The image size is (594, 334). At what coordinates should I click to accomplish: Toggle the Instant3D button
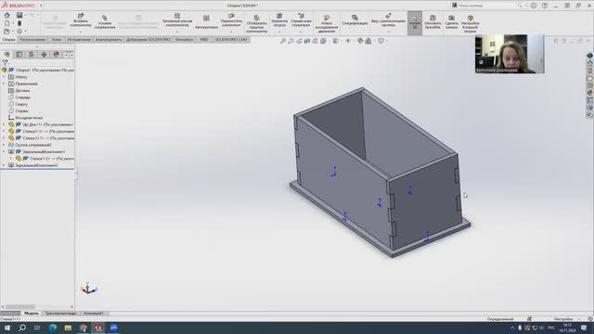415,23
